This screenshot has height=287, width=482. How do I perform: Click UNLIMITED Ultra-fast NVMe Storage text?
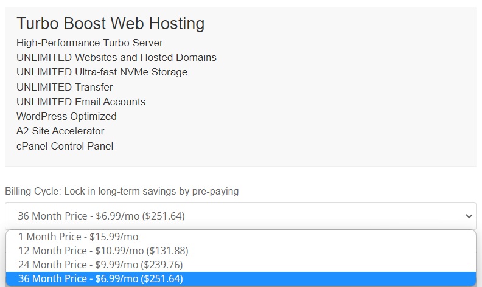102,72
